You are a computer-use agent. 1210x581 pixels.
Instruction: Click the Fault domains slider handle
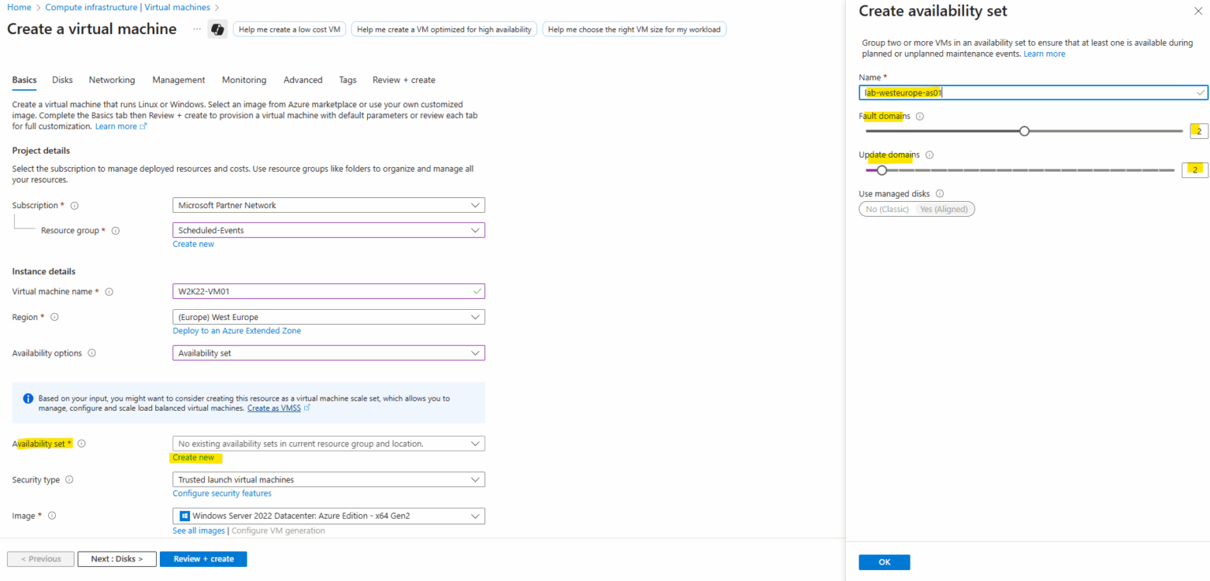pos(1024,131)
